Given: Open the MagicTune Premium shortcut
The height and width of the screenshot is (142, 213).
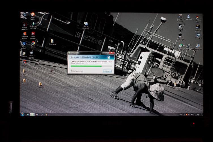Looking at the screenshot, I should (x=198, y=28).
